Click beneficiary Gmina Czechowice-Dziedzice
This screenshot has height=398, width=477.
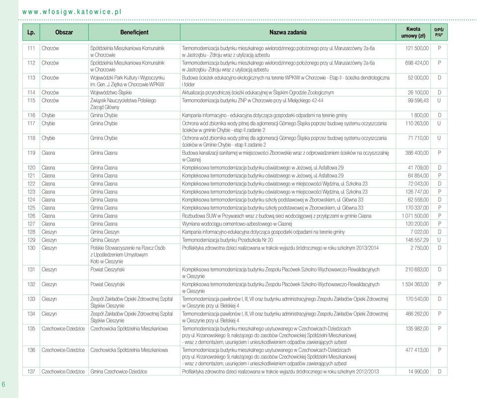(x=119, y=371)
